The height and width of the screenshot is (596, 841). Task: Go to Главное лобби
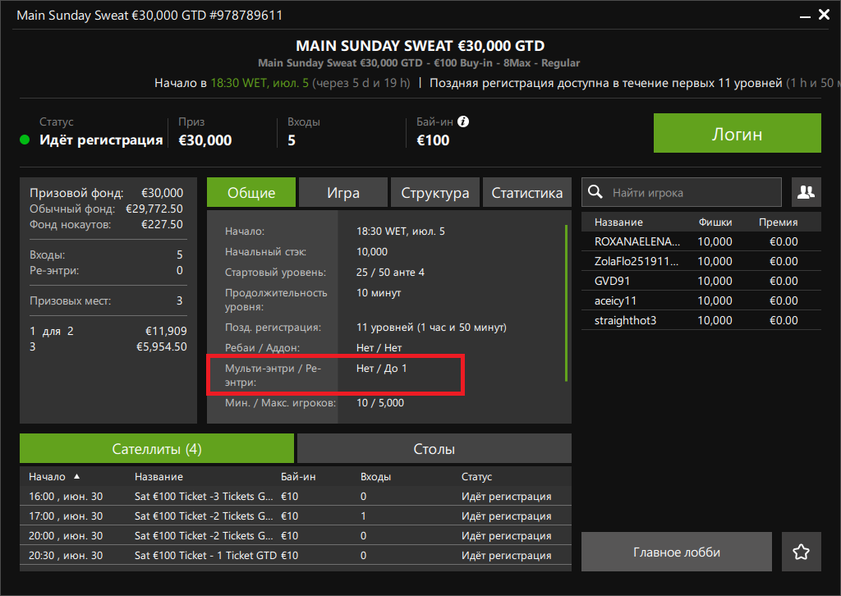[x=677, y=552]
